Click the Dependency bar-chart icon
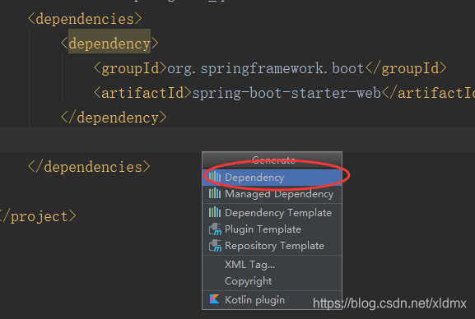The width and height of the screenshot is (475, 319). pyautogui.click(x=215, y=177)
